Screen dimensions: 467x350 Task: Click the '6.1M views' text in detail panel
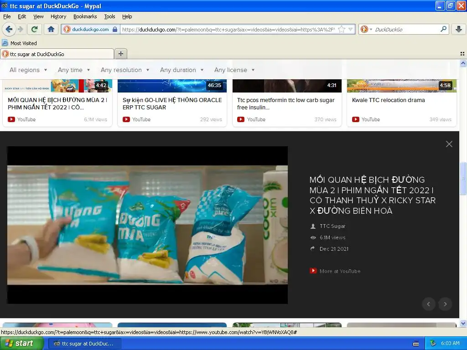coord(332,237)
